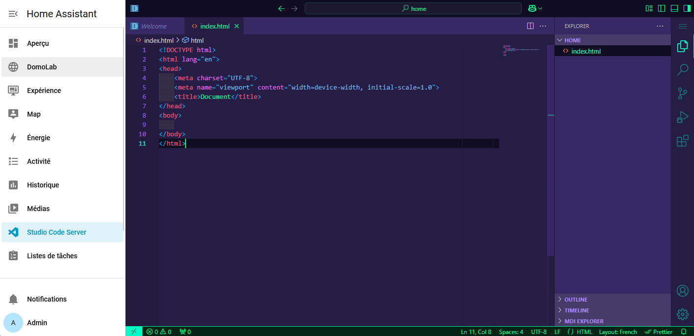The image size is (694, 336).
Task: Expand the MDI EXPLORER section
Action: point(584,321)
